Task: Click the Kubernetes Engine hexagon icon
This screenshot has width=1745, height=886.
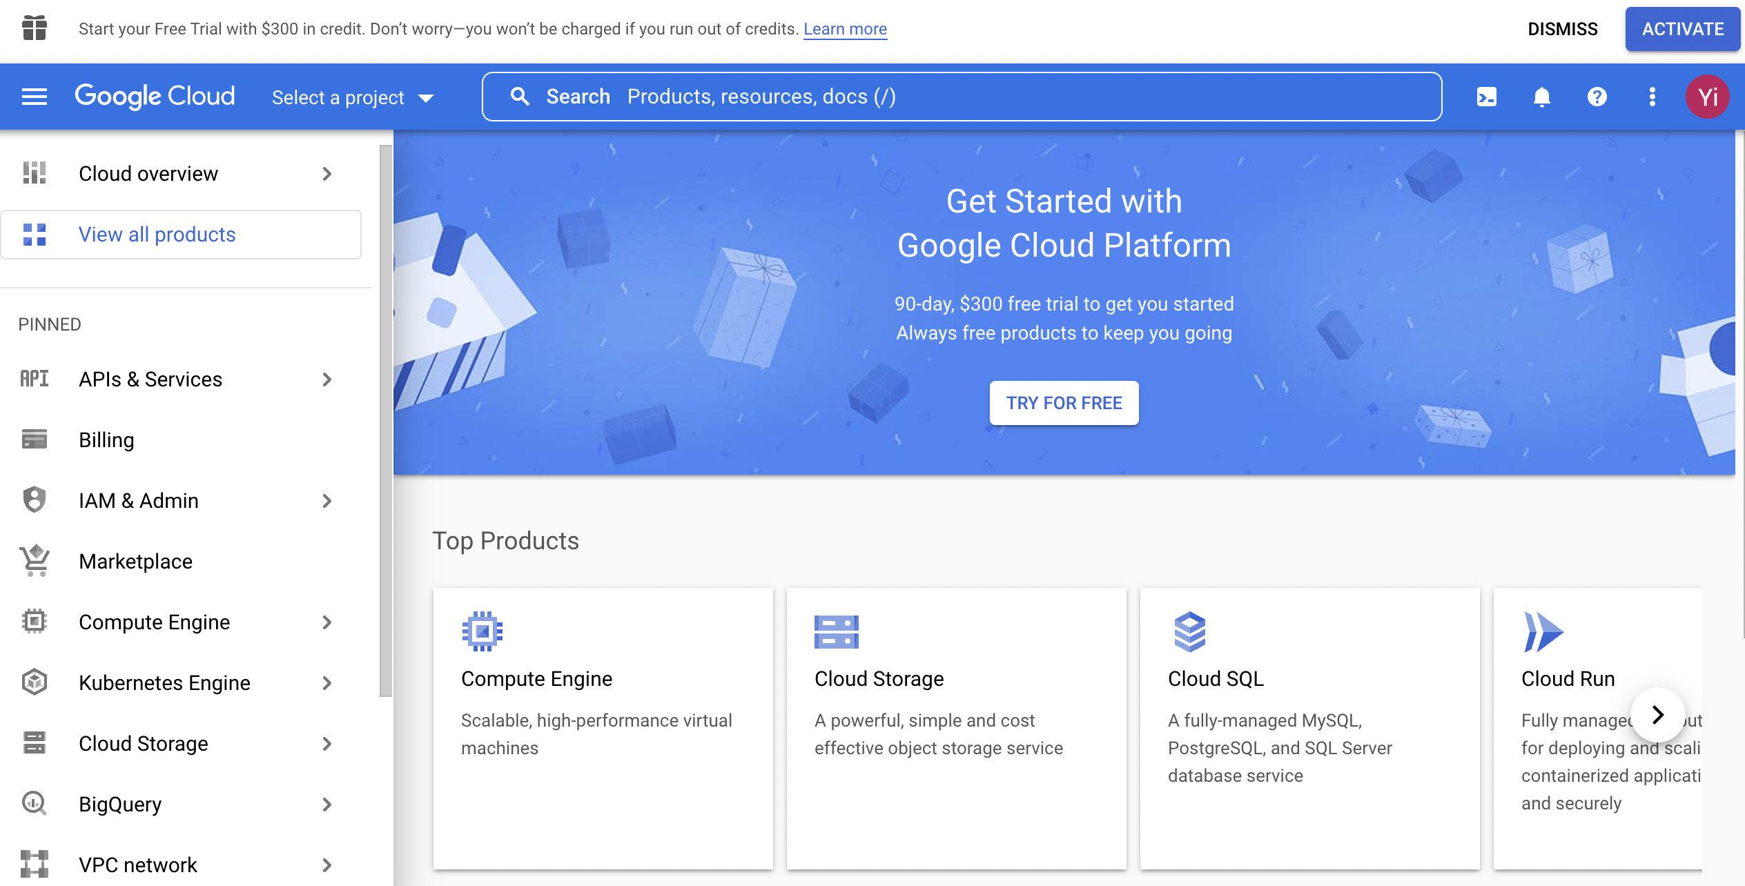Action: [x=35, y=682]
